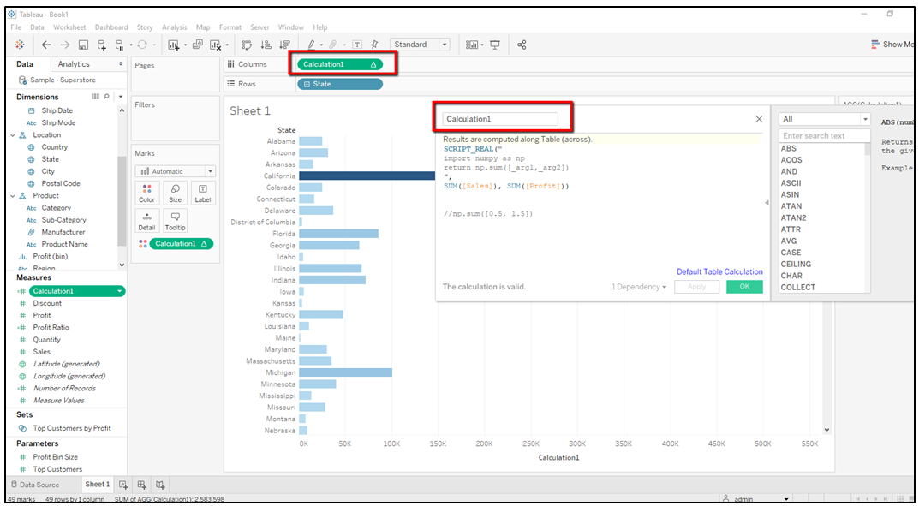Open the Tooltip button on Marks card
The height and width of the screenshot is (506, 919).
pyautogui.click(x=175, y=221)
